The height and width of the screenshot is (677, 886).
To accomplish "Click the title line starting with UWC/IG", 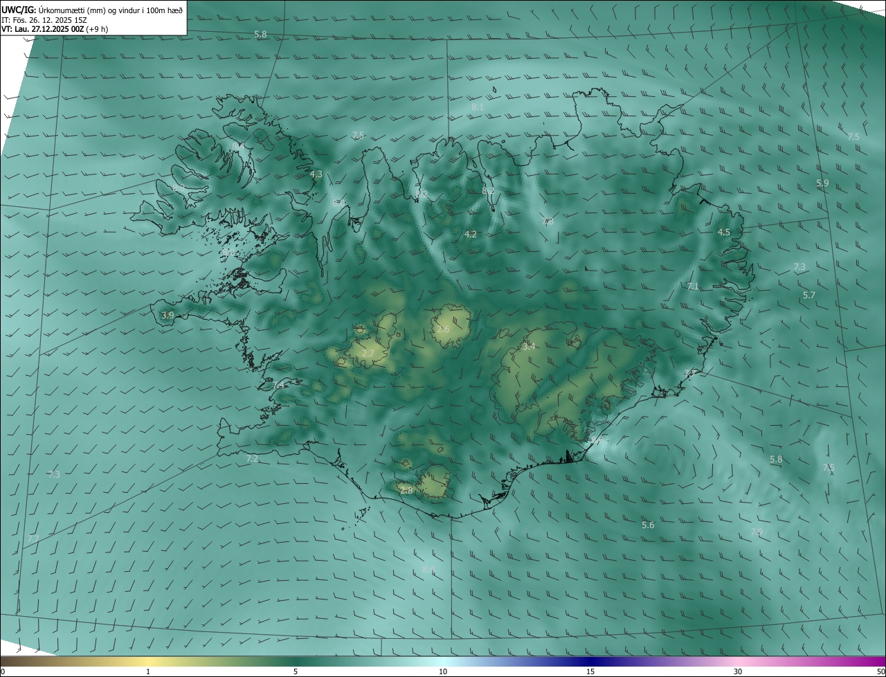I will (x=92, y=10).
